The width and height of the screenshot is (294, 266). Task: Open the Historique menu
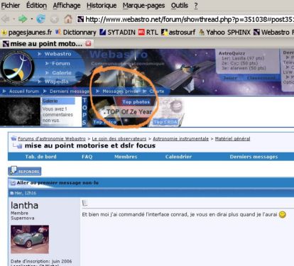(102, 5)
